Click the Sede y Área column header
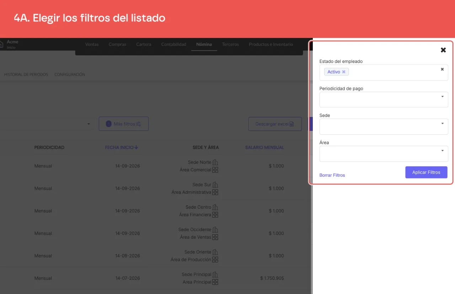The height and width of the screenshot is (294, 455). tap(206, 148)
